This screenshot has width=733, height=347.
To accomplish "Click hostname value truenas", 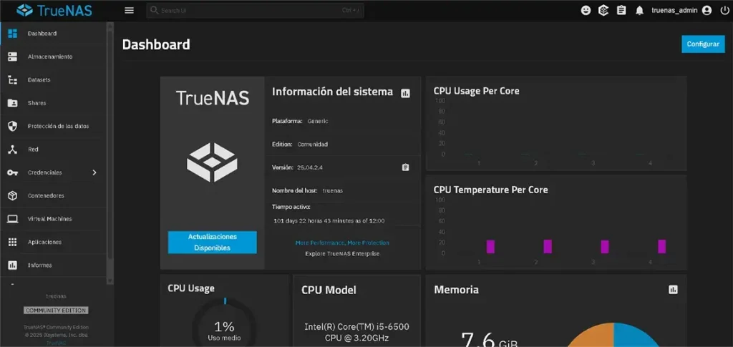I will pos(333,190).
